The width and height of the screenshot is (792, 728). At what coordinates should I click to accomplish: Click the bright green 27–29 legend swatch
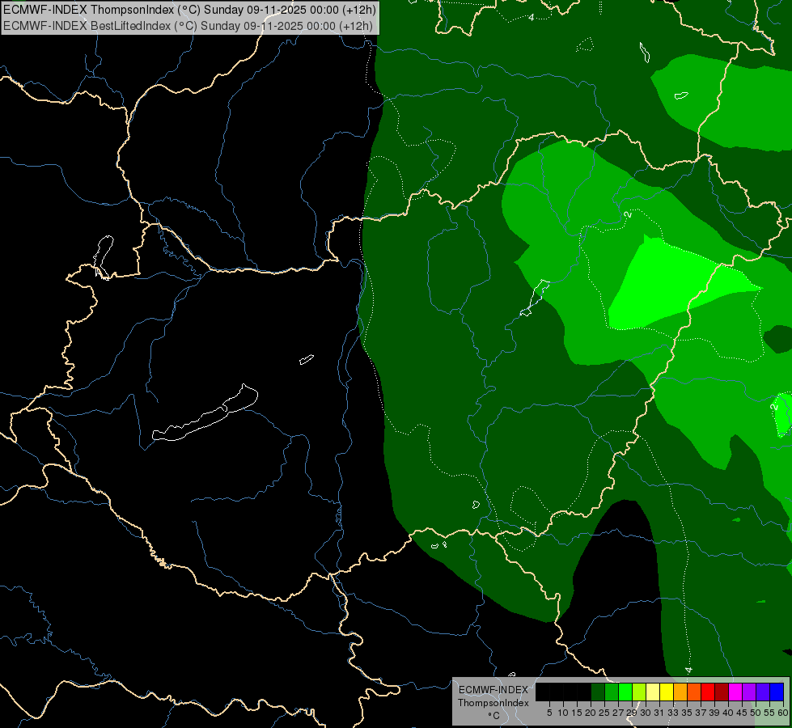(626, 692)
